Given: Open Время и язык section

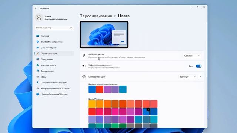Looking at the screenshot, I should point(54,71).
